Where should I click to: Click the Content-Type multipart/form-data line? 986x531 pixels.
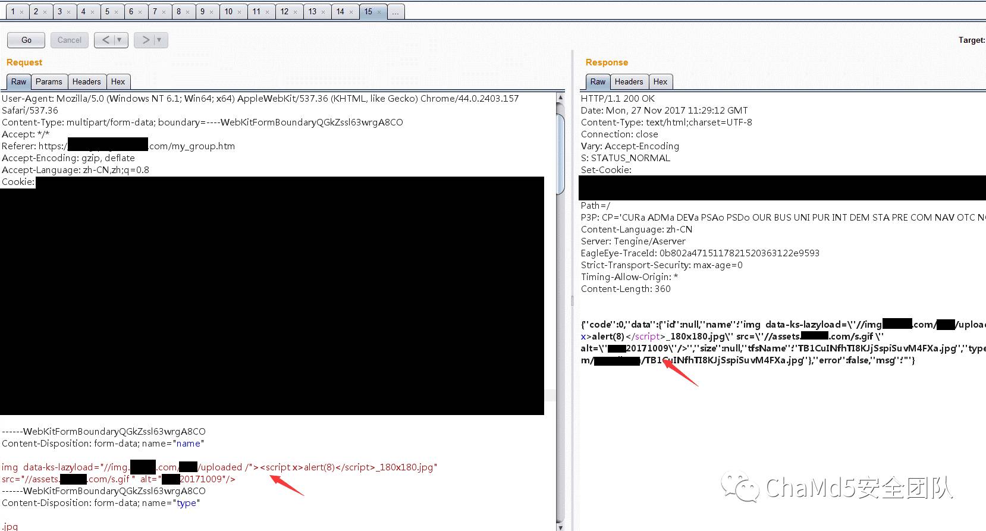(202, 122)
